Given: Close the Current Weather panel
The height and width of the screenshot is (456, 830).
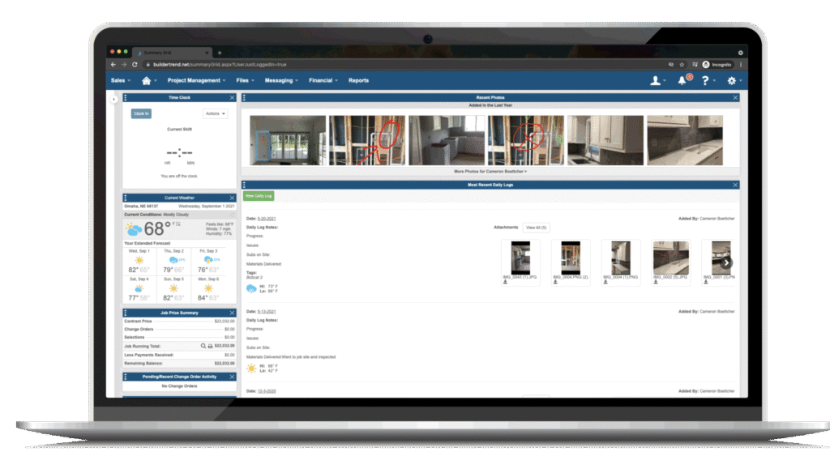Looking at the screenshot, I should click(x=232, y=198).
